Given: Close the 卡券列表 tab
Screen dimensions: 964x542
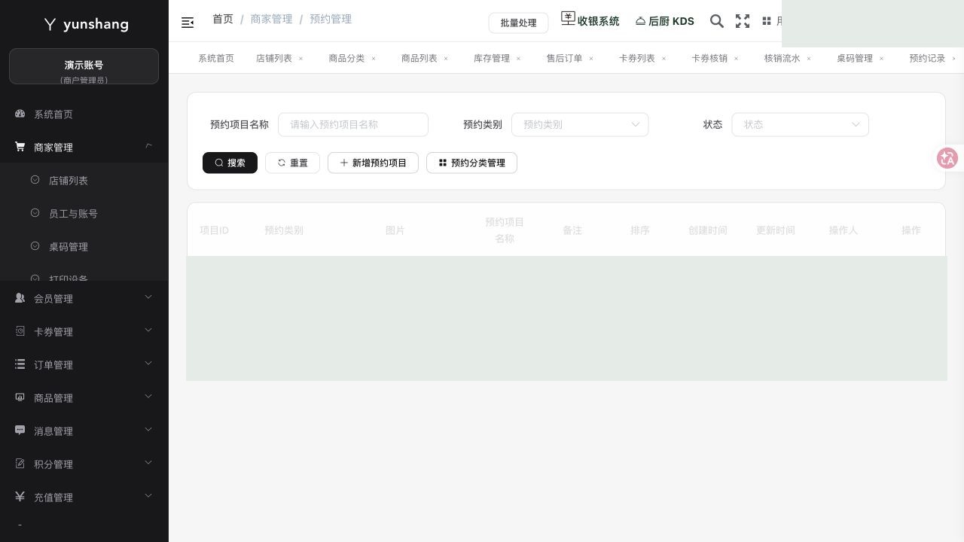Looking at the screenshot, I should 664,58.
